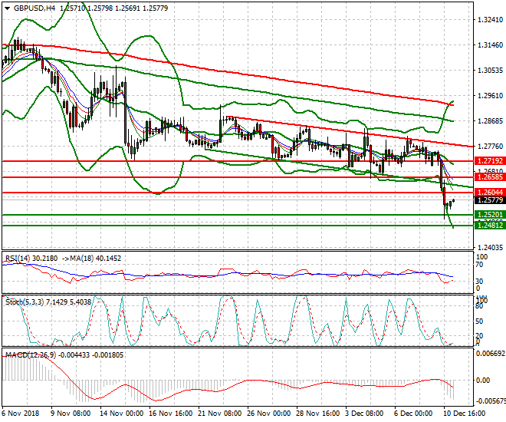Select the green 1.25201 support level label
The width and height of the screenshot is (506, 422).
coord(490,215)
